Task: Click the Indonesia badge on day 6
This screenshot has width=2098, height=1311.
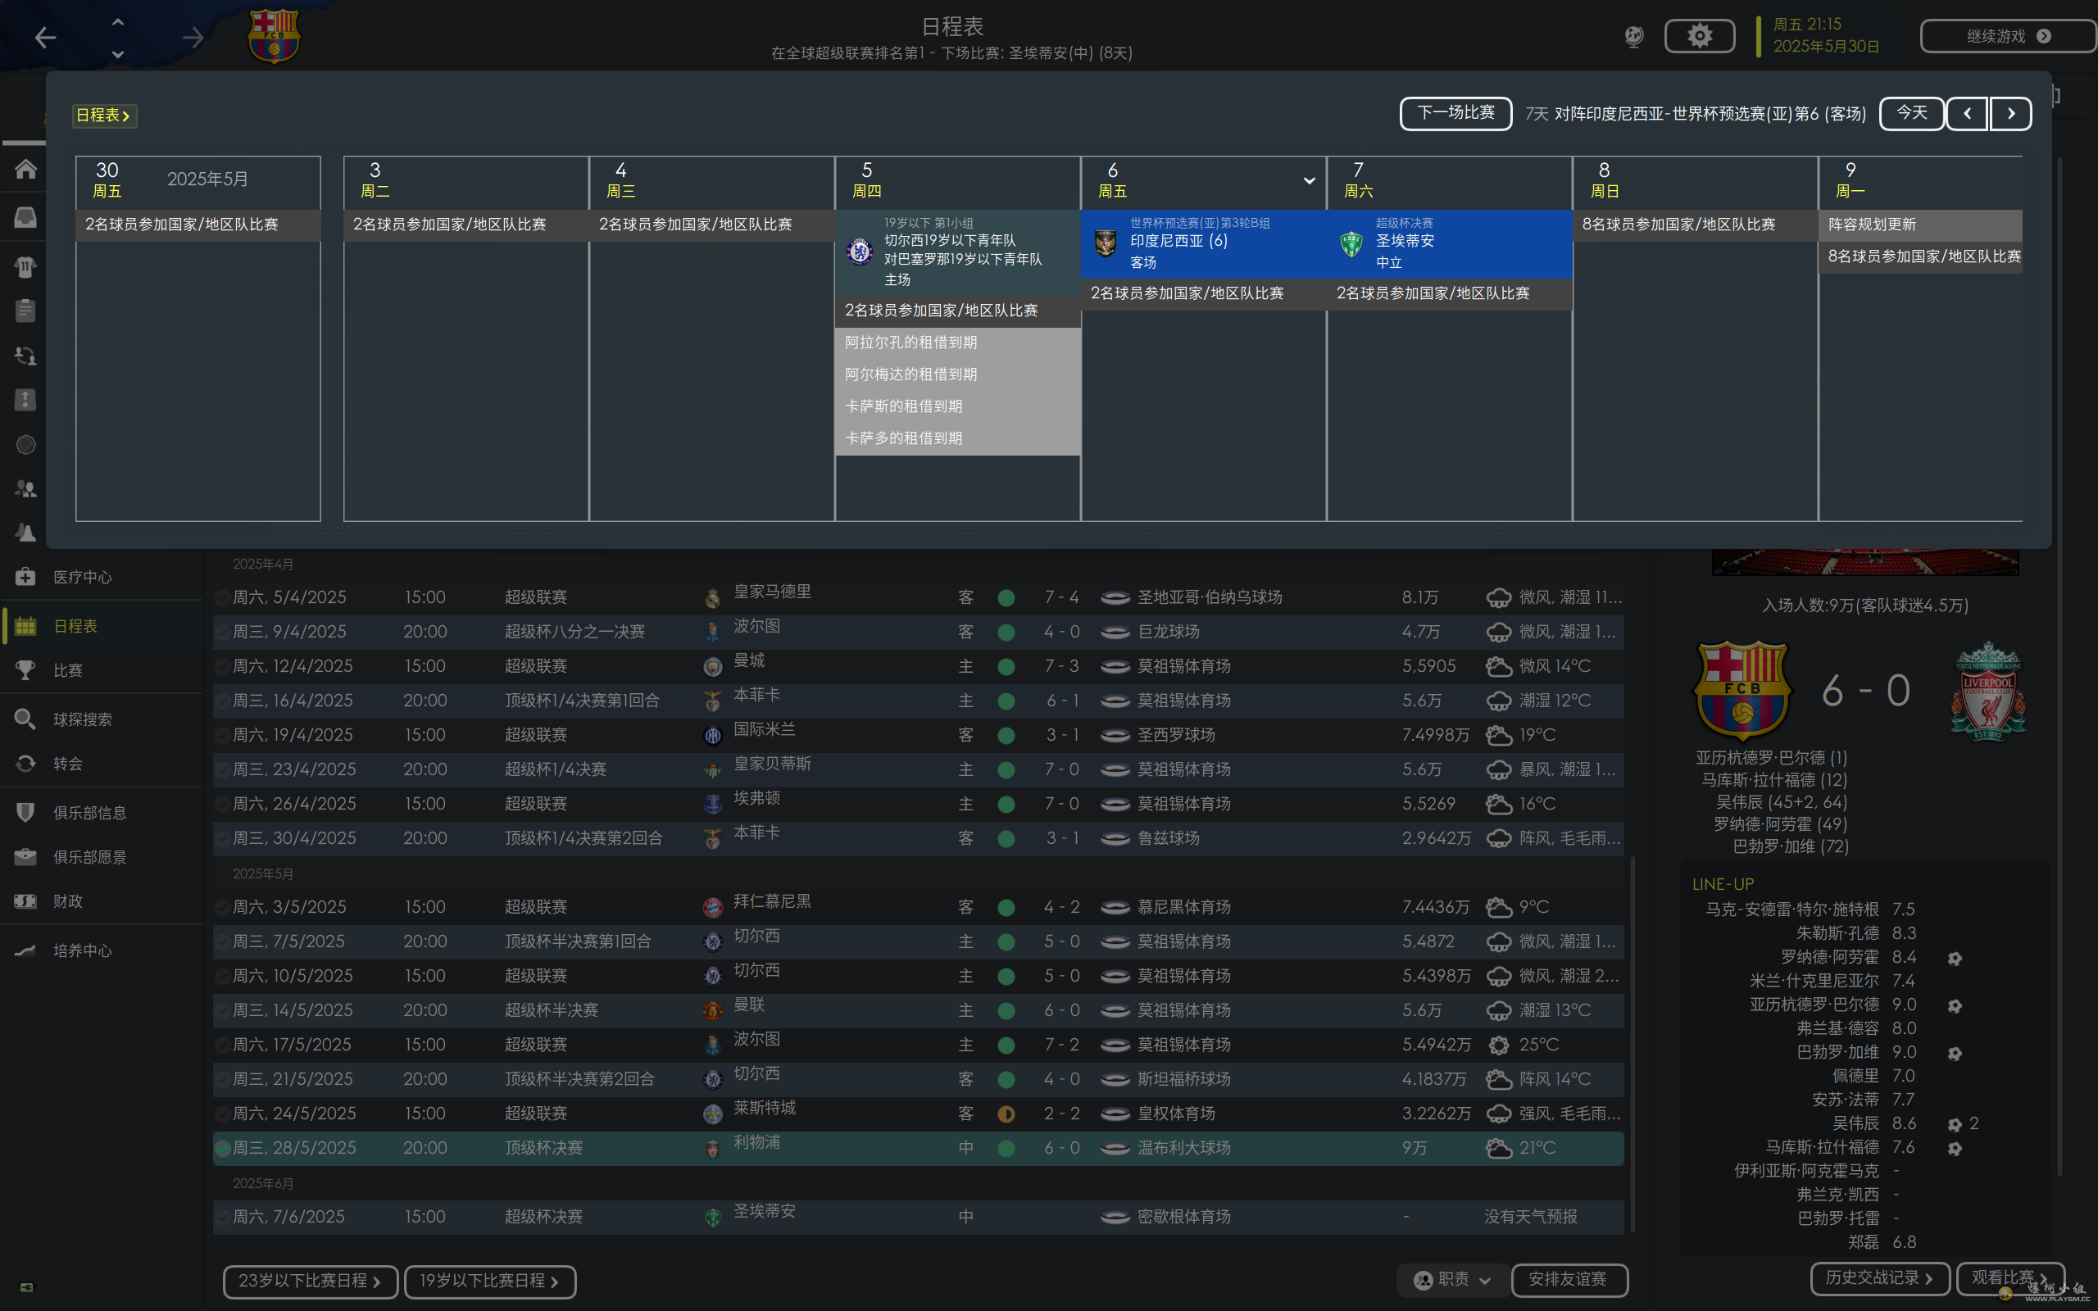Action: [1106, 243]
